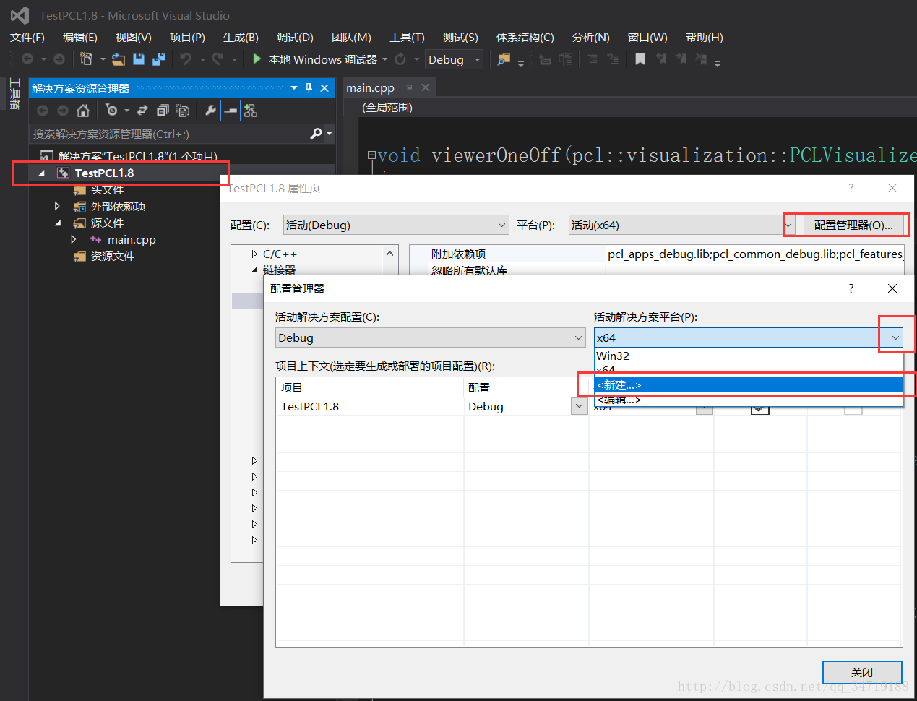Screen dimensions: 917x701
Task: Click Configuration Manager help question mark
Action: 851,288
